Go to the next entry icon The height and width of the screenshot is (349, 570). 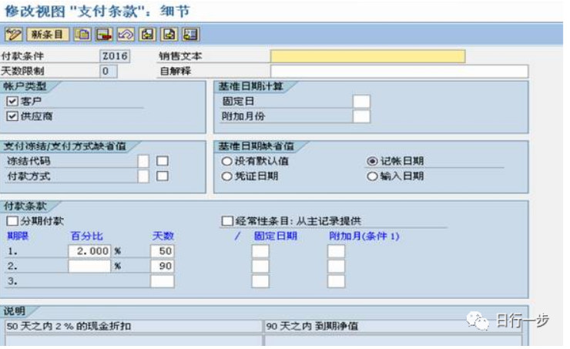(x=169, y=35)
